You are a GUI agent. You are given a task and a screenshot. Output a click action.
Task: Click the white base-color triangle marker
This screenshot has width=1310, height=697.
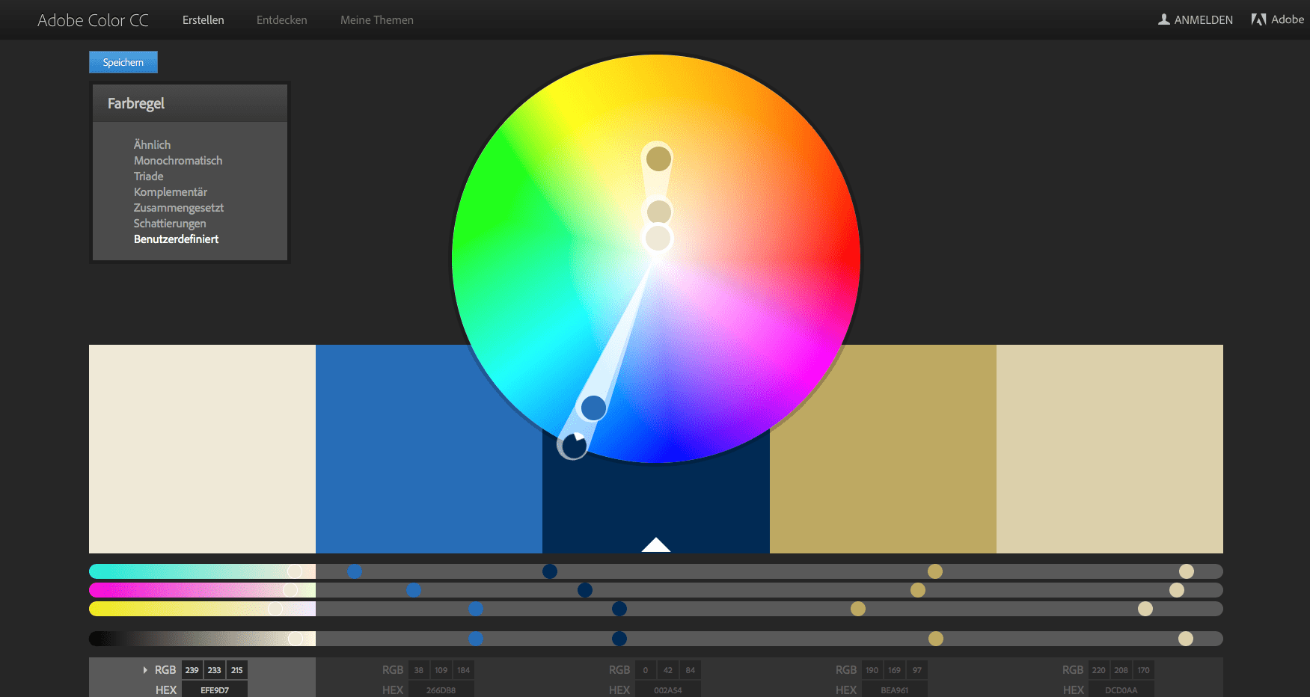point(655,544)
